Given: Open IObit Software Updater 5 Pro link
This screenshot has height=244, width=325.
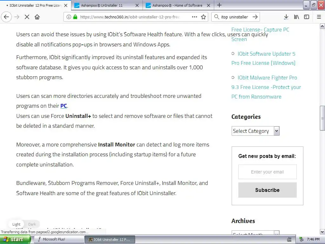Looking at the screenshot, I should [x=263, y=58].
